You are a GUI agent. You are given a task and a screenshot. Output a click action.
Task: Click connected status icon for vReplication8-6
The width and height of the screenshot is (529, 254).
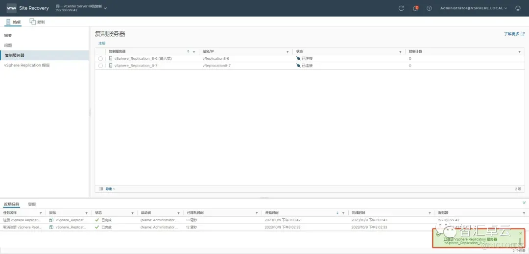coord(298,58)
